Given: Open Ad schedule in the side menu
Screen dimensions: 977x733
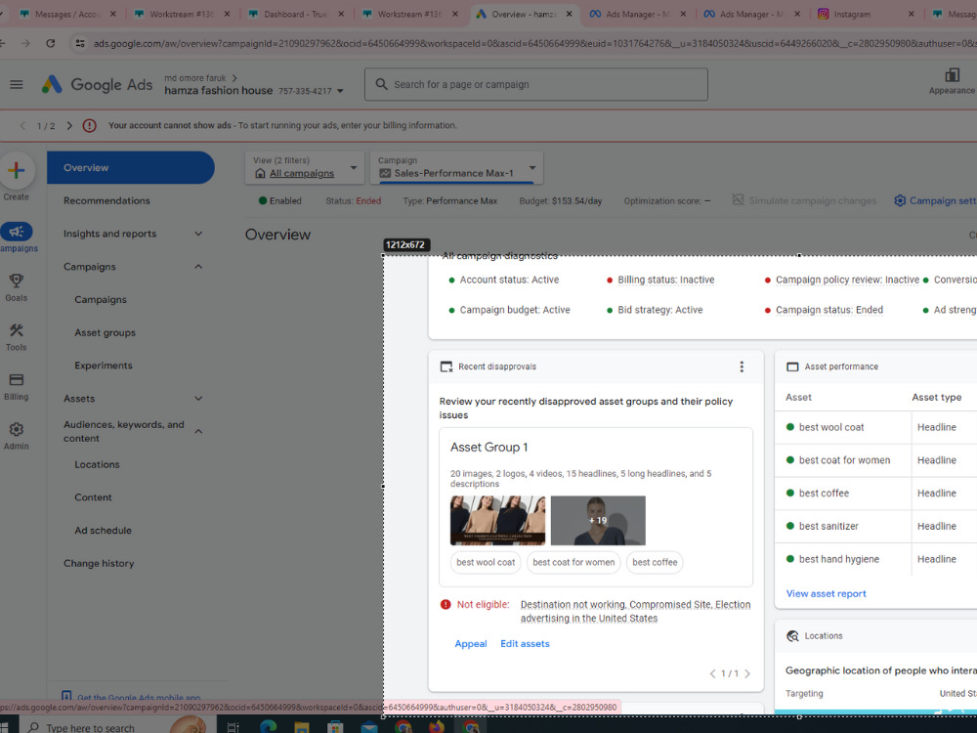Looking at the screenshot, I should (103, 531).
